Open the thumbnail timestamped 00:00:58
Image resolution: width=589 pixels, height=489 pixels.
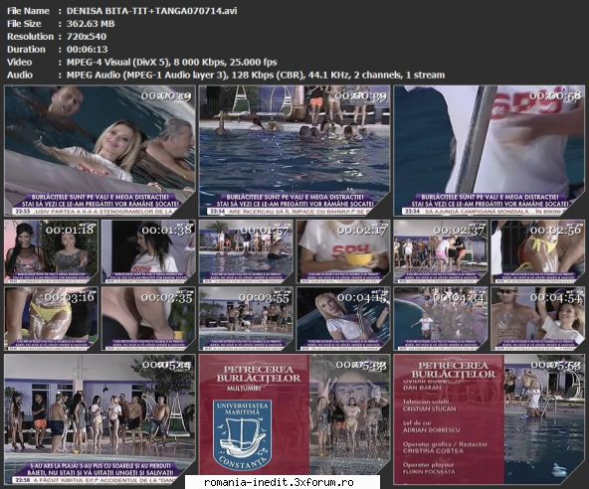tap(490, 151)
